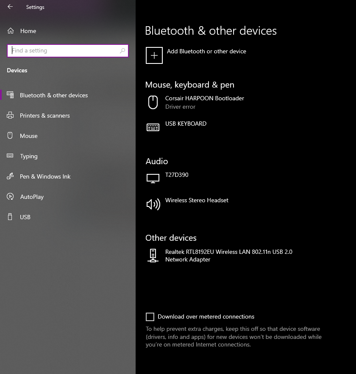Select Corsair HARPOON Bootloader device
This screenshot has height=374, width=356.
coord(205,98)
